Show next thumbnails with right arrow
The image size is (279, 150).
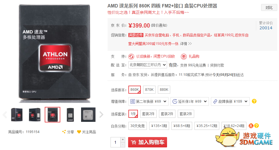(x=101, y=115)
